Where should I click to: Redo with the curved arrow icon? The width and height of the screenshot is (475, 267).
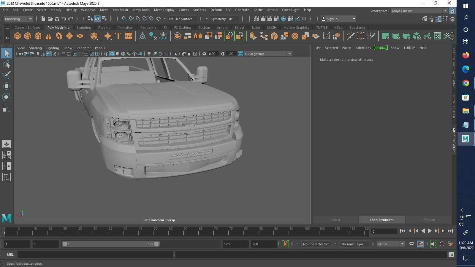[x=71, y=19]
